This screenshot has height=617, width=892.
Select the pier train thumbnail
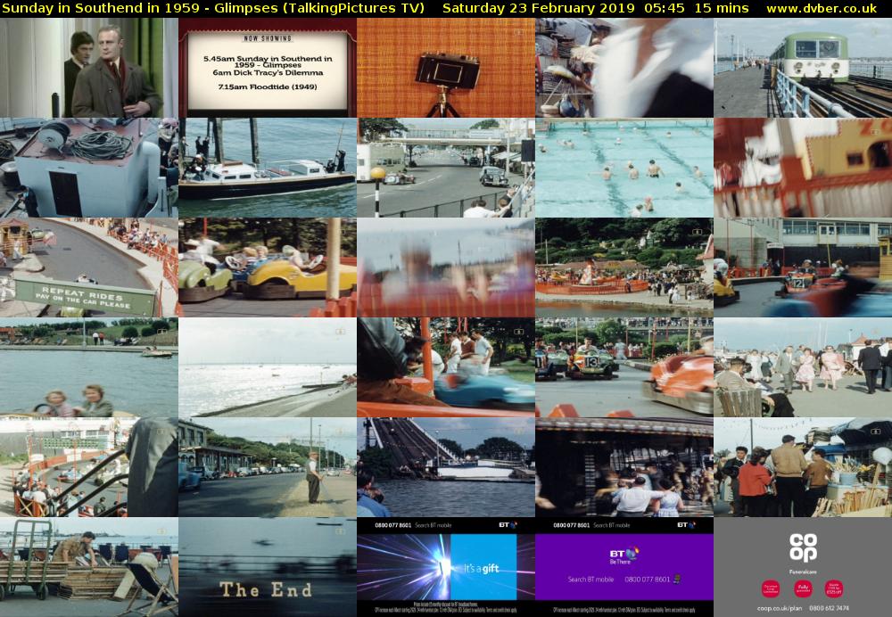coord(803,68)
